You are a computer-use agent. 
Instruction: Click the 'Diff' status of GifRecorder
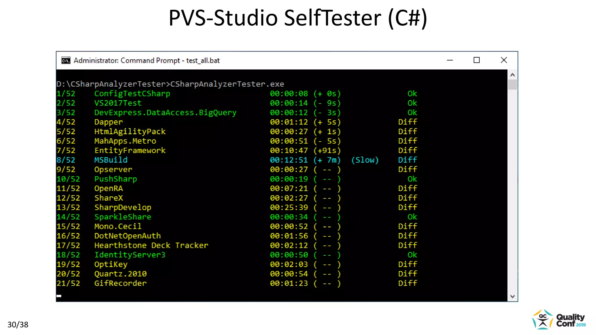(407, 283)
